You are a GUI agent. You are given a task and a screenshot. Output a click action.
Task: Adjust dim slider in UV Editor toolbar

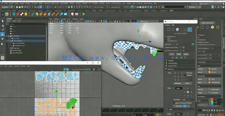point(94,69)
